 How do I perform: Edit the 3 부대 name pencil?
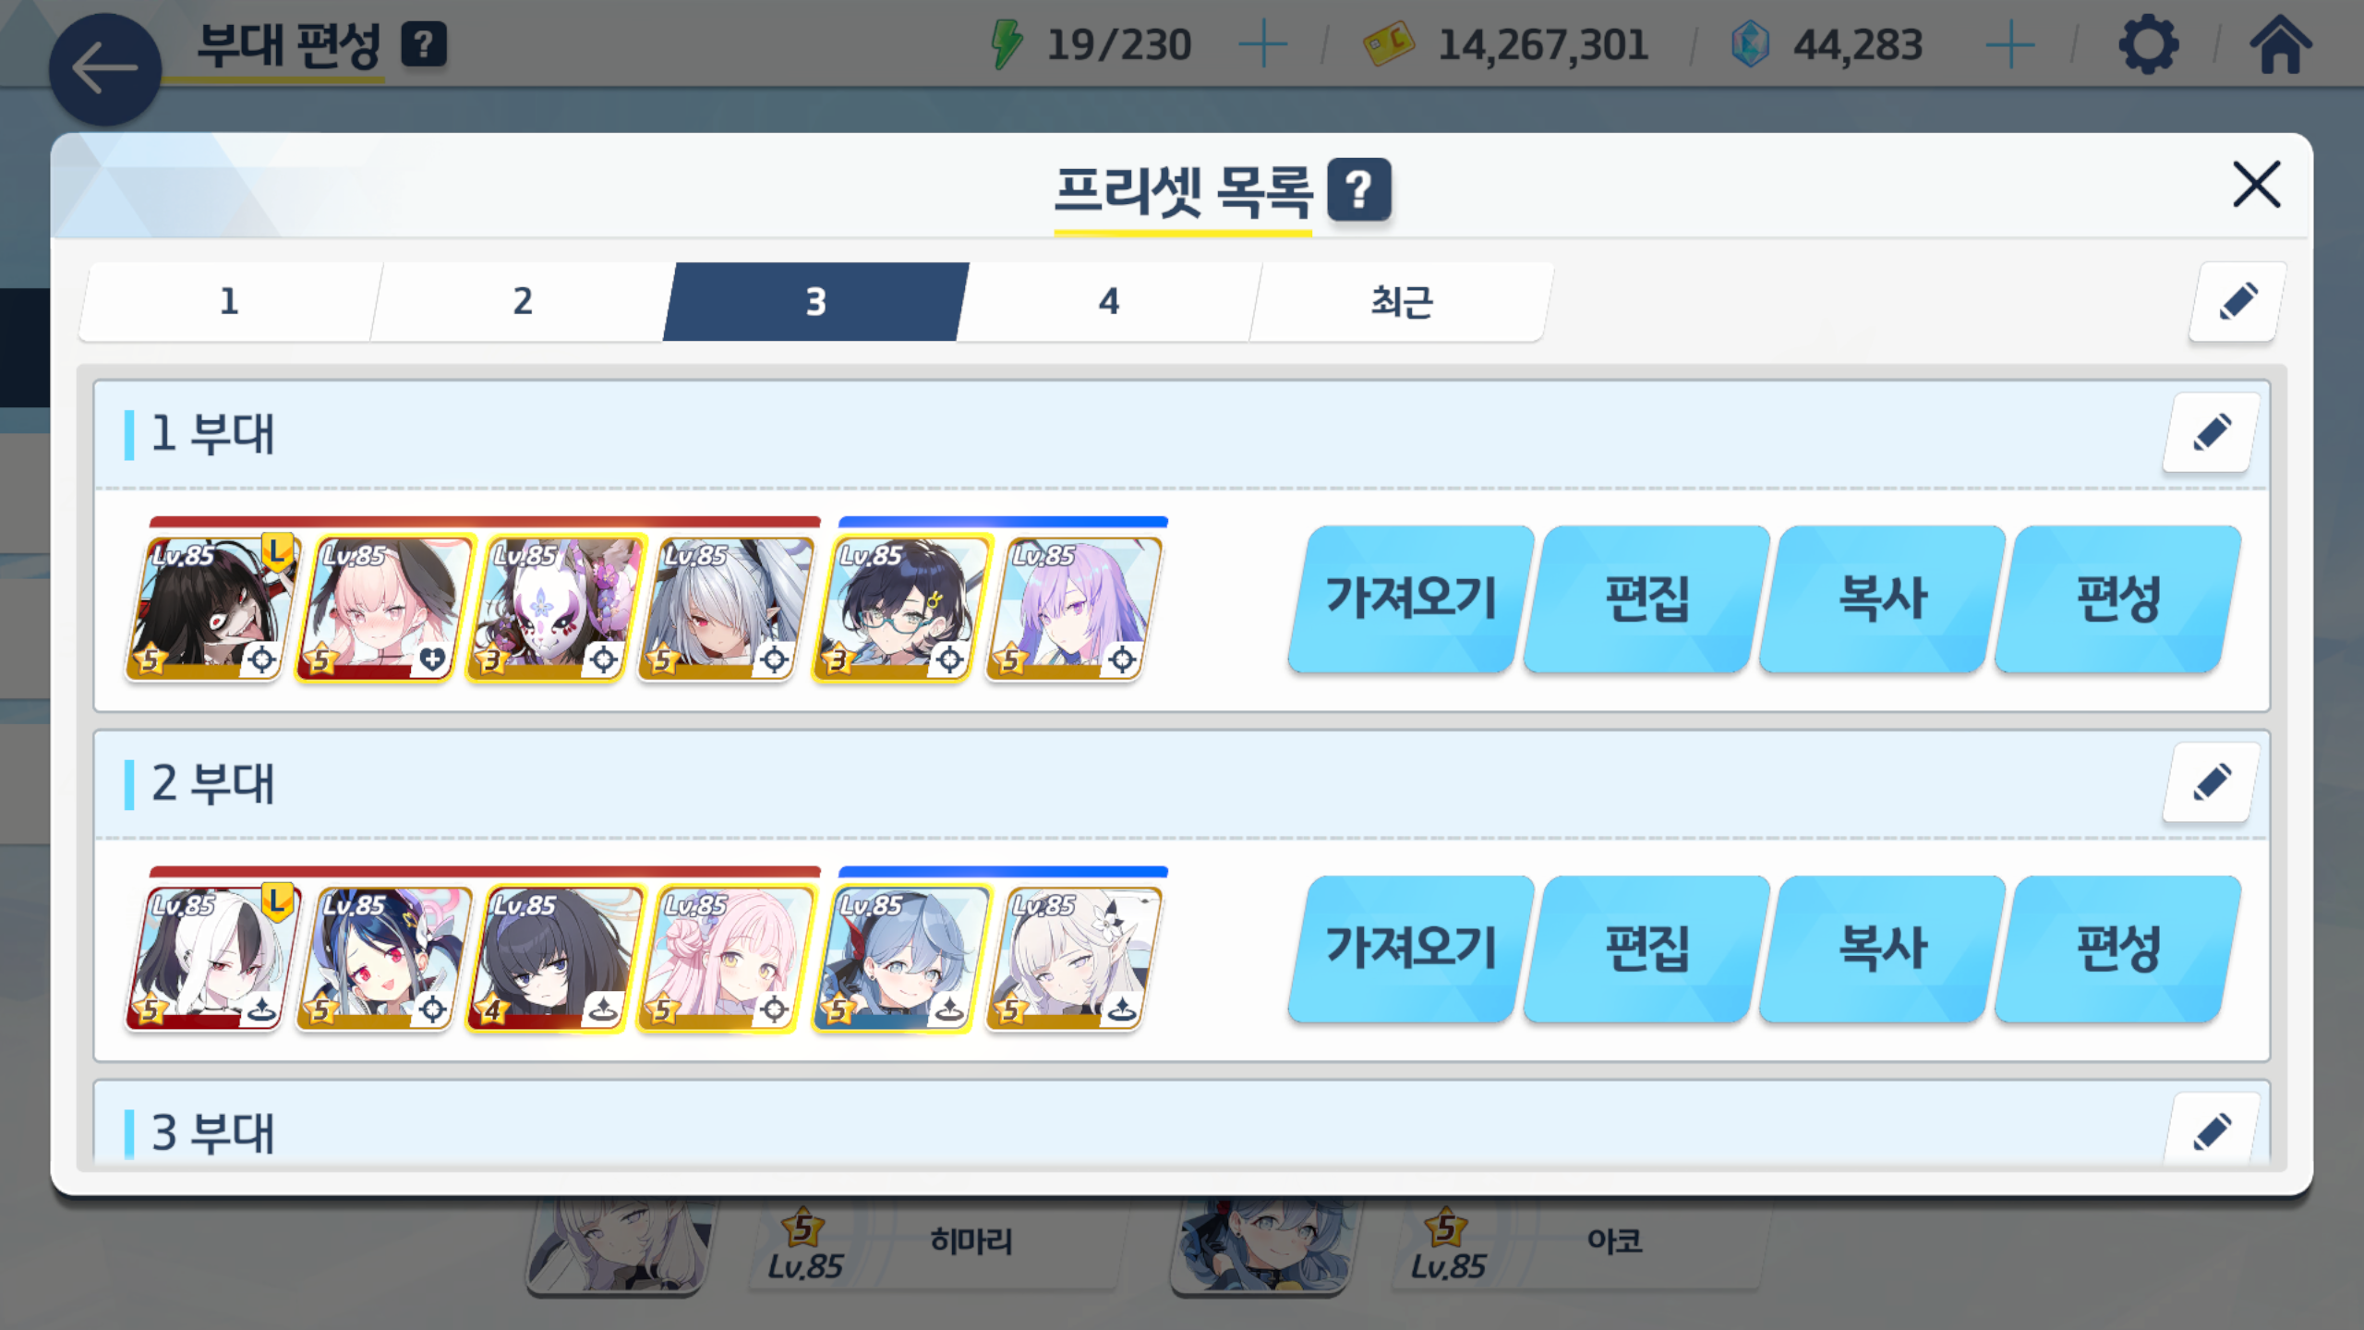(x=2211, y=1129)
